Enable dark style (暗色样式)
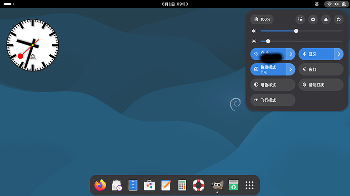This screenshot has width=350, height=196. [x=273, y=85]
